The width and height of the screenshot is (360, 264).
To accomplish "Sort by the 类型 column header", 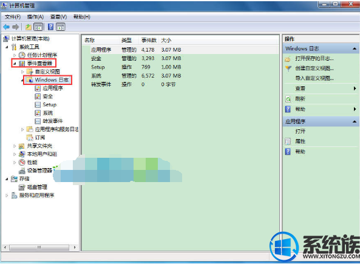I will pyautogui.click(x=129, y=40).
